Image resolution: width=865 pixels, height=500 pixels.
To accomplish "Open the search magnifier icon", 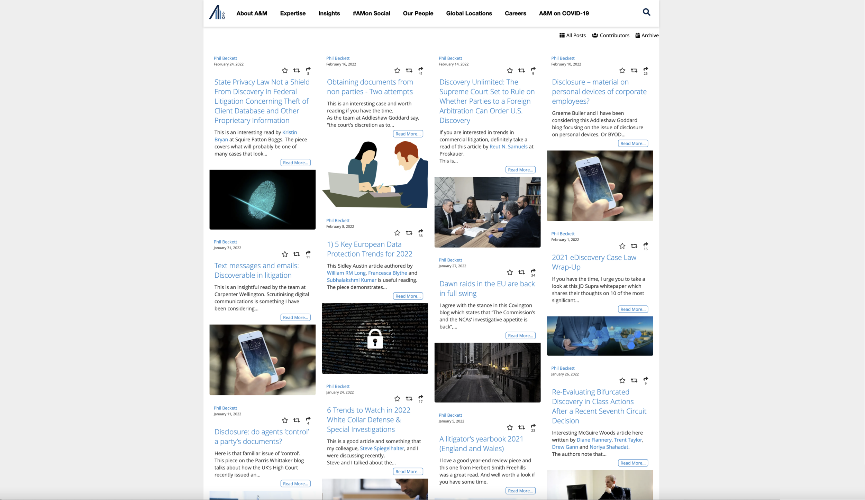I will tap(646, 12).
